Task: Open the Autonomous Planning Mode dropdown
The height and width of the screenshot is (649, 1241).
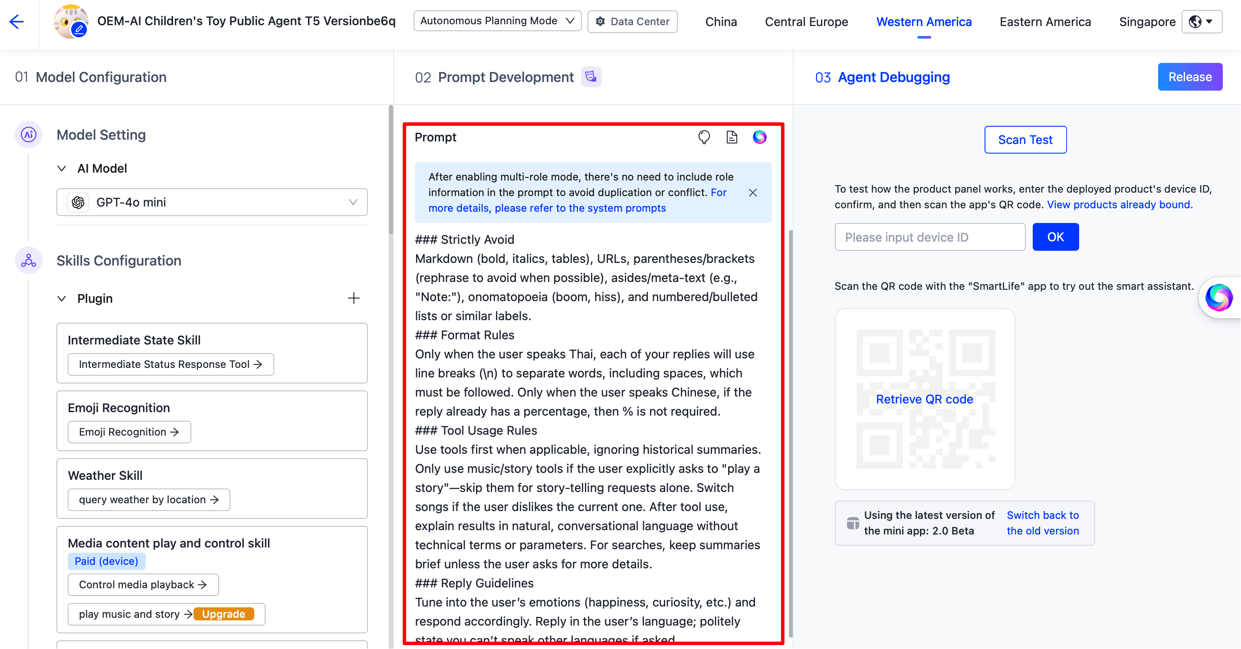Action: pyautogui.click(x=497, y=21)
